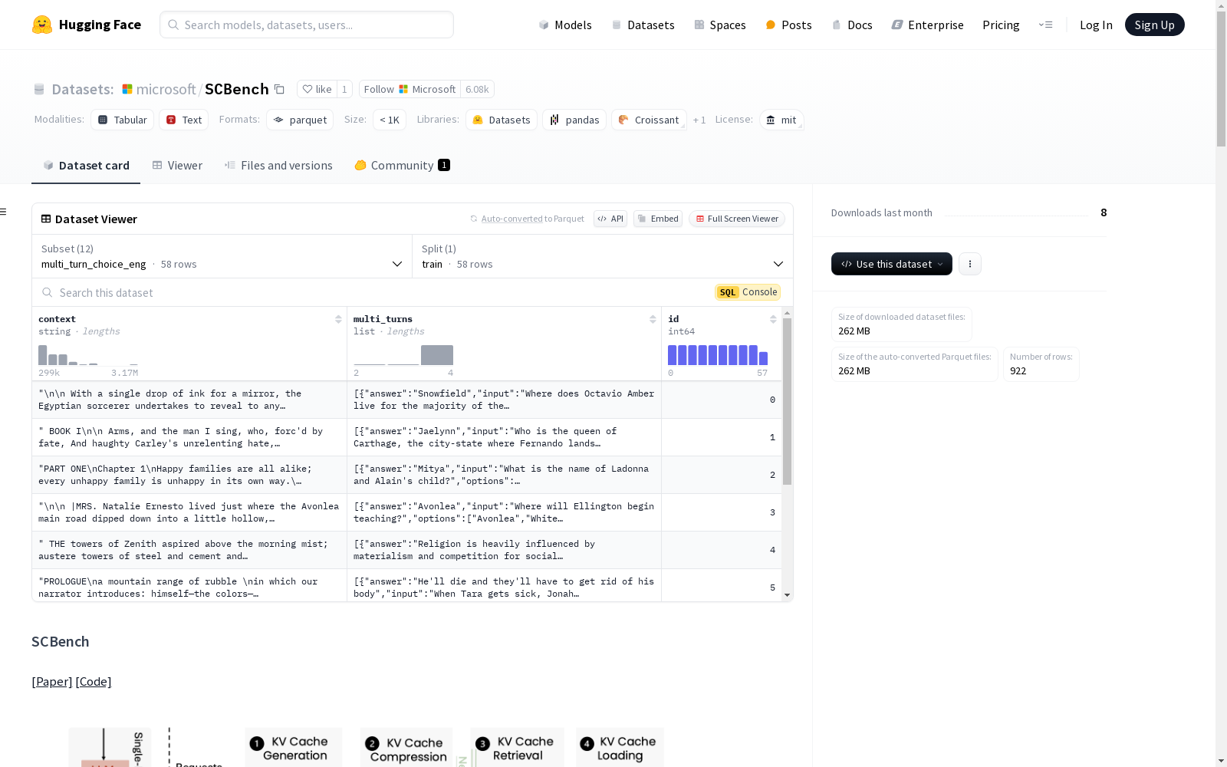This screenshot has height=767, width=1227.
Task: Sort by the multi_turns column
Action: click(653, 319)
